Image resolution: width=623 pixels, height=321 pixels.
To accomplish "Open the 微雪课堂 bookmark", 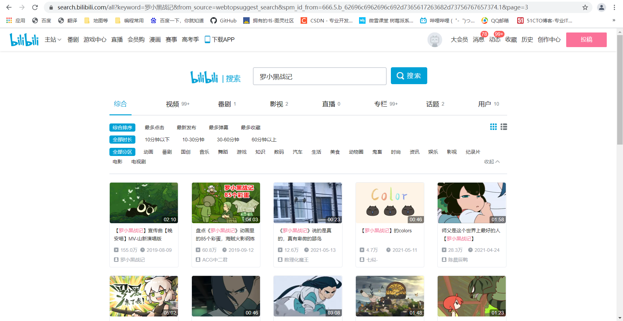I will (386, 20).
